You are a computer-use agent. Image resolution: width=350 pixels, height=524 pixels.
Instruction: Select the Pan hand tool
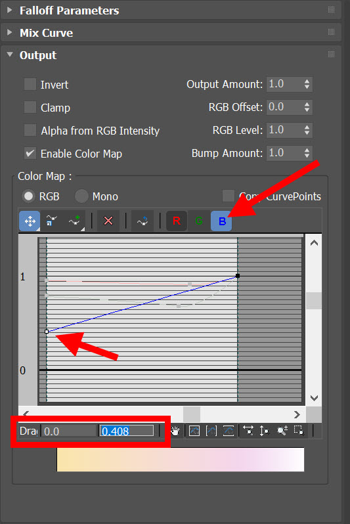175,431
